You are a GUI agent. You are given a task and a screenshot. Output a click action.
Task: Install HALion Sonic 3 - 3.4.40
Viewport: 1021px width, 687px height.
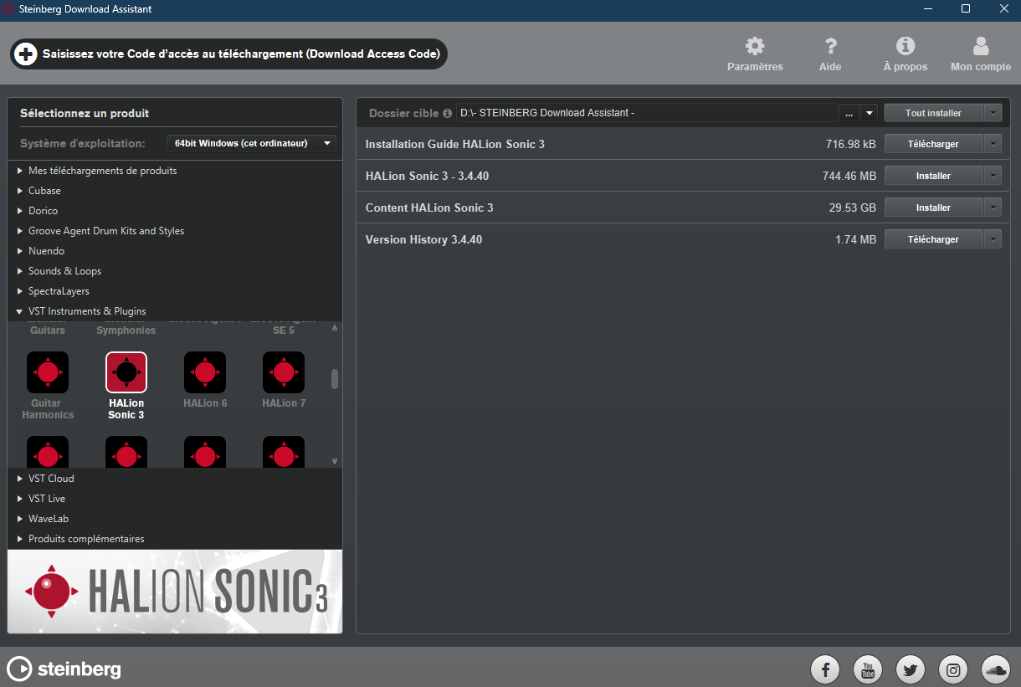(933, 176)
